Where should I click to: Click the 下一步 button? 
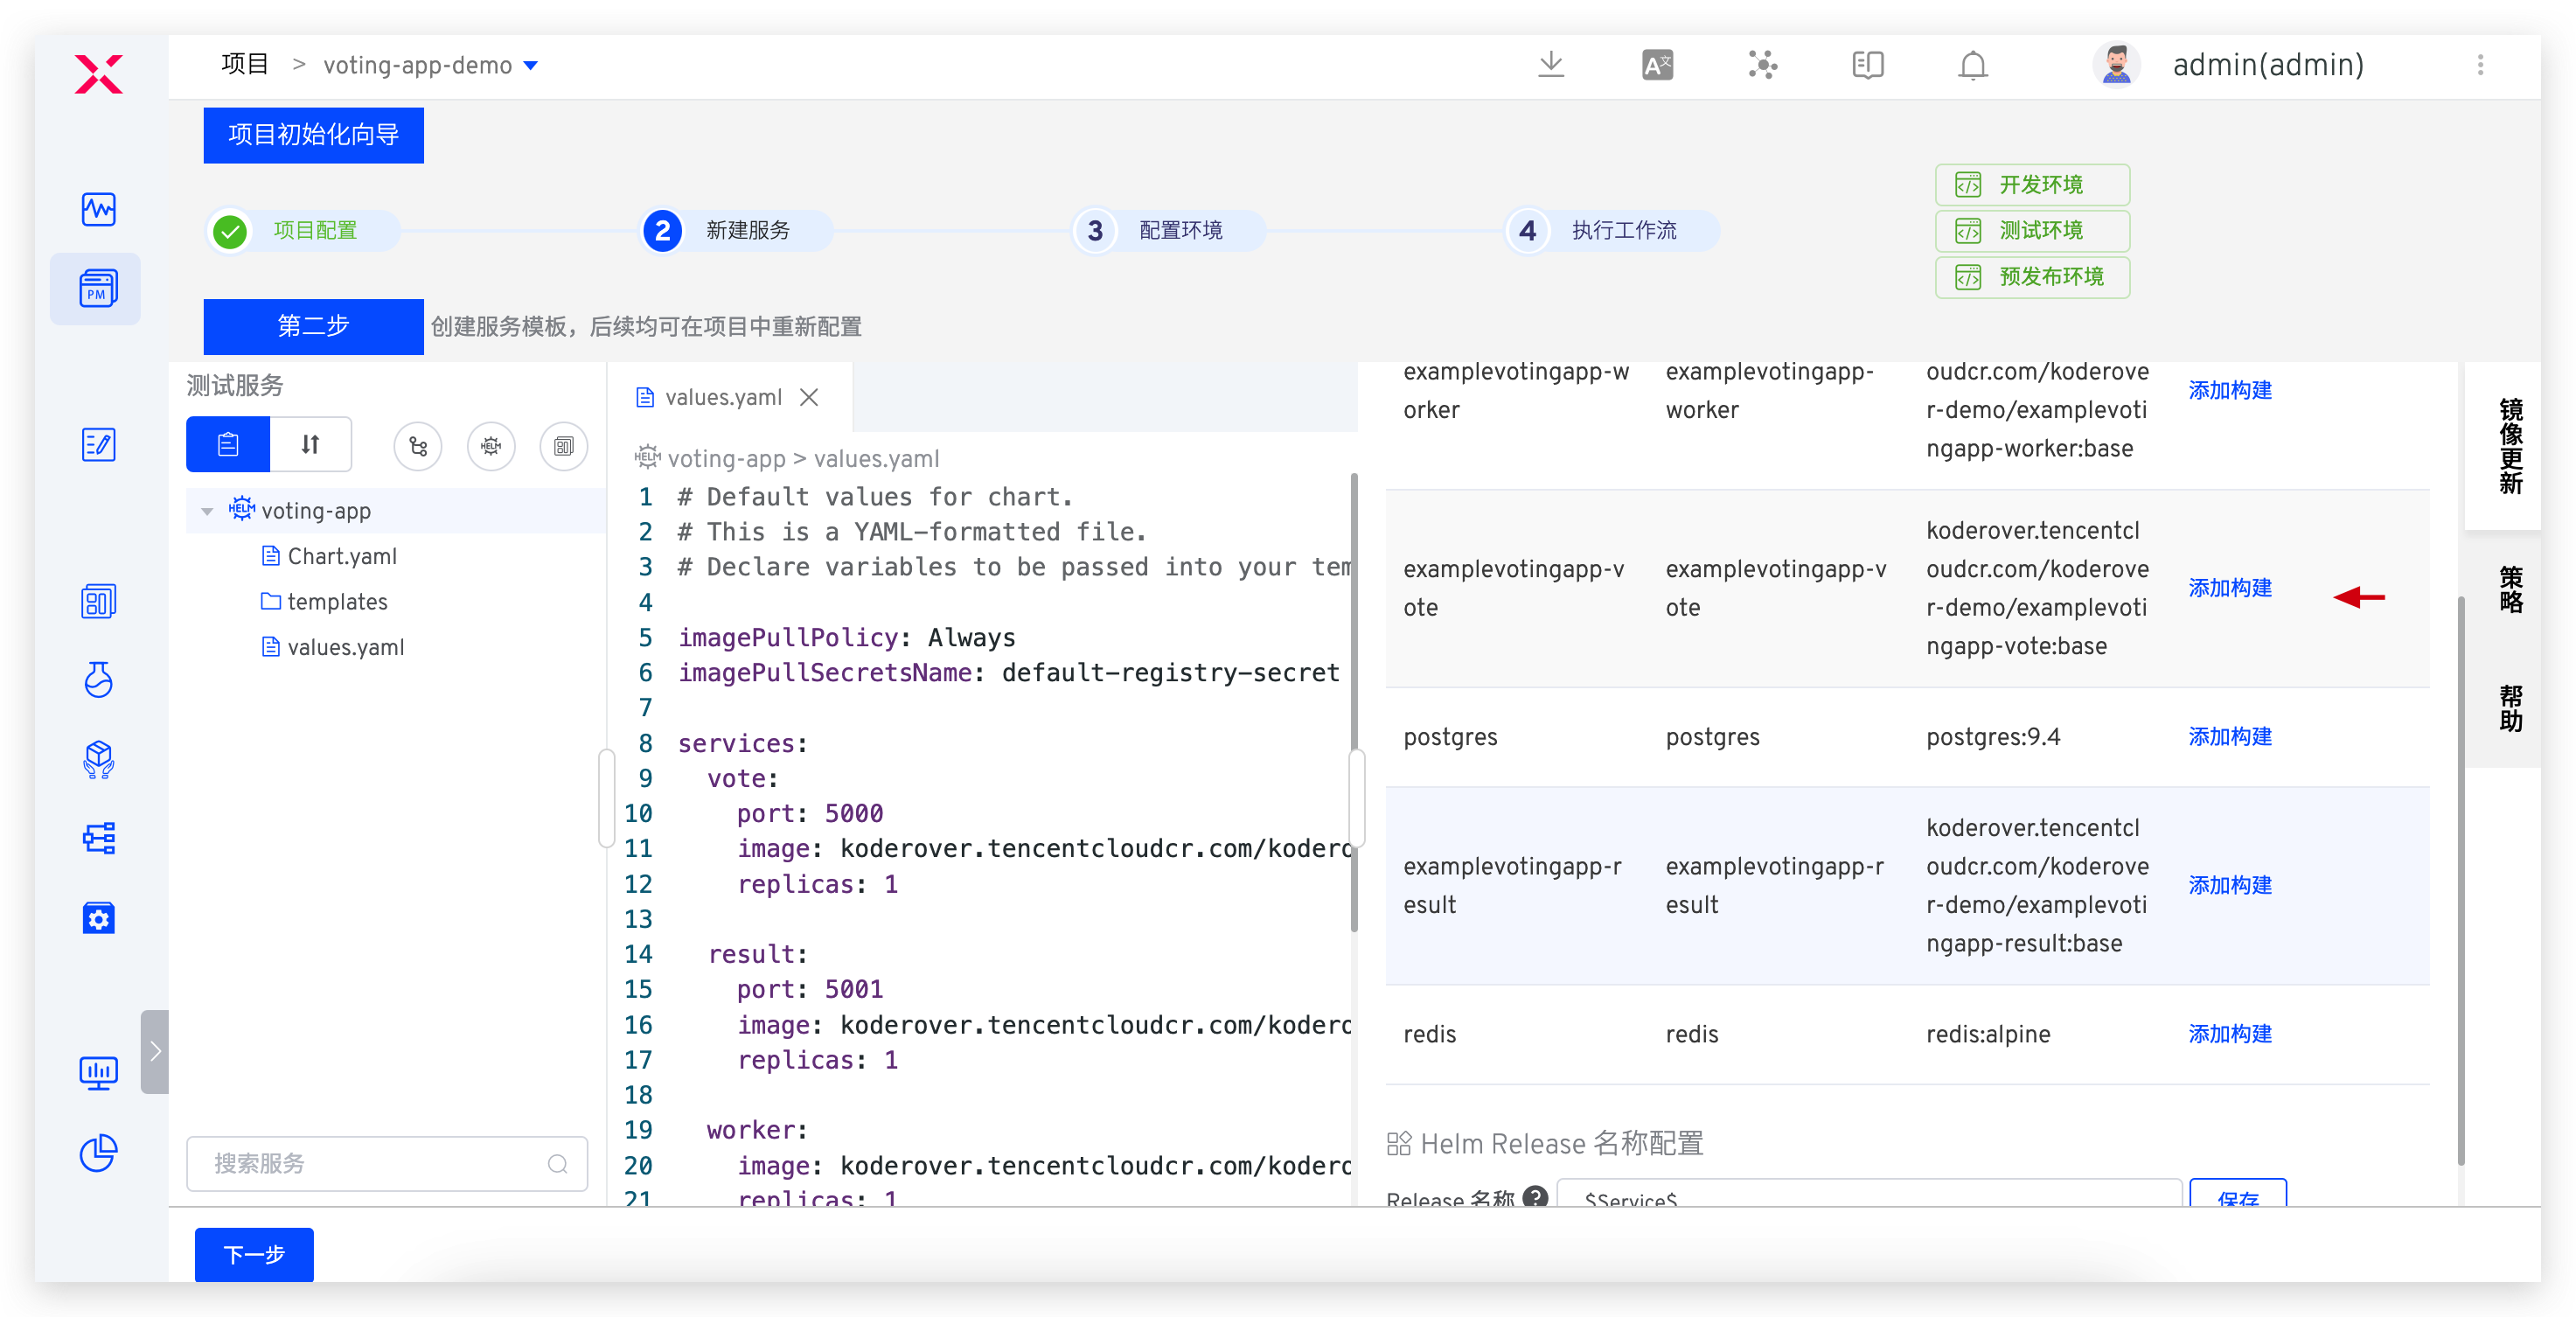coord(254,1254)
